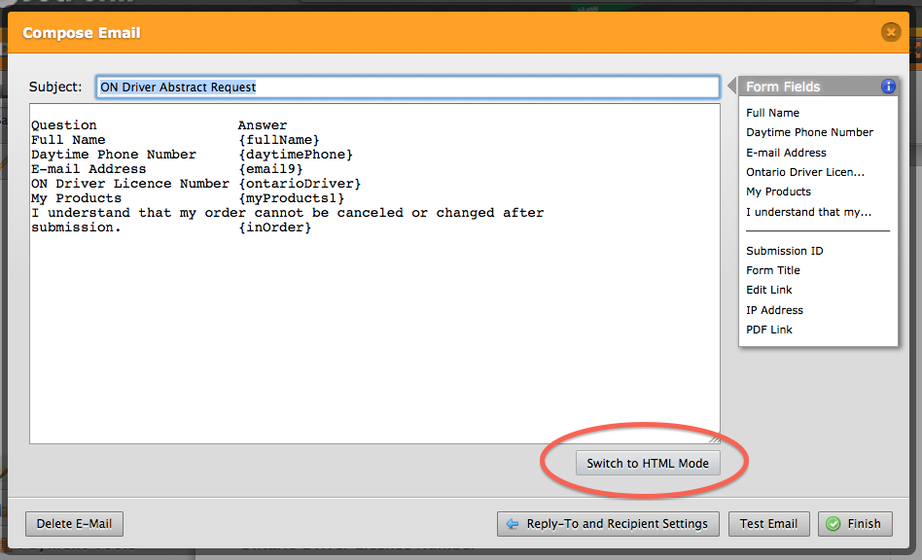Viewport: 922px width, 560px height.
Task: Insert the PDF Link field
Action: [768, 330]
